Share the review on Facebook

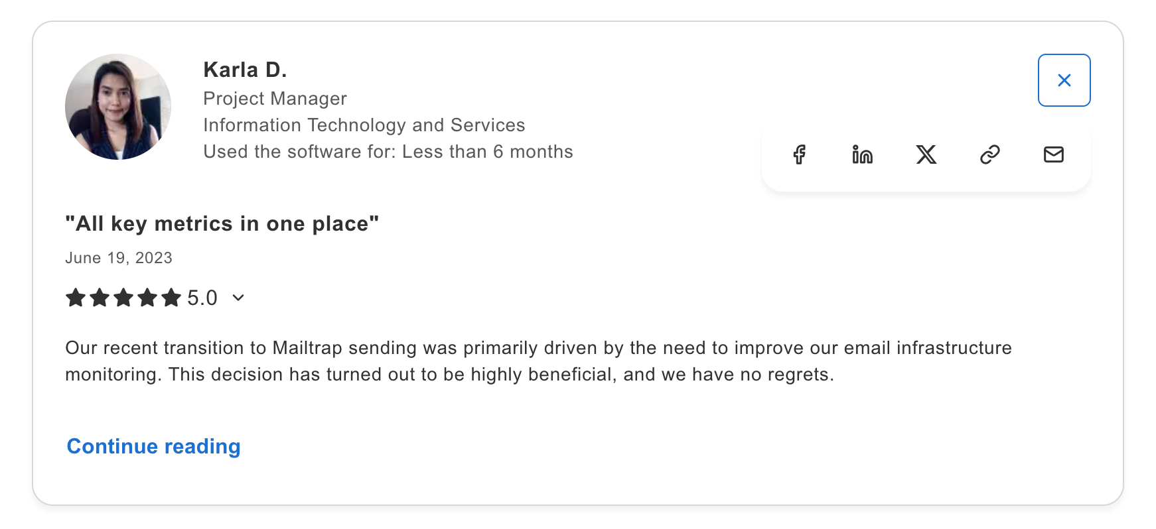(x=799, y=154)
